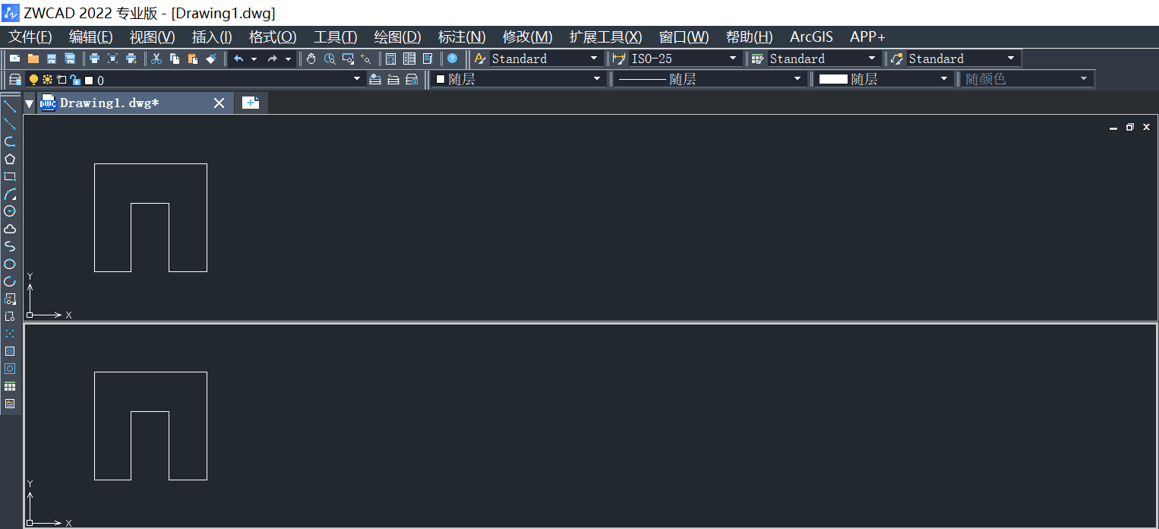Add a new drawing tab with plus
Image resolution: width=1159 pixels, height=529 pixels.
click(251, 103)
